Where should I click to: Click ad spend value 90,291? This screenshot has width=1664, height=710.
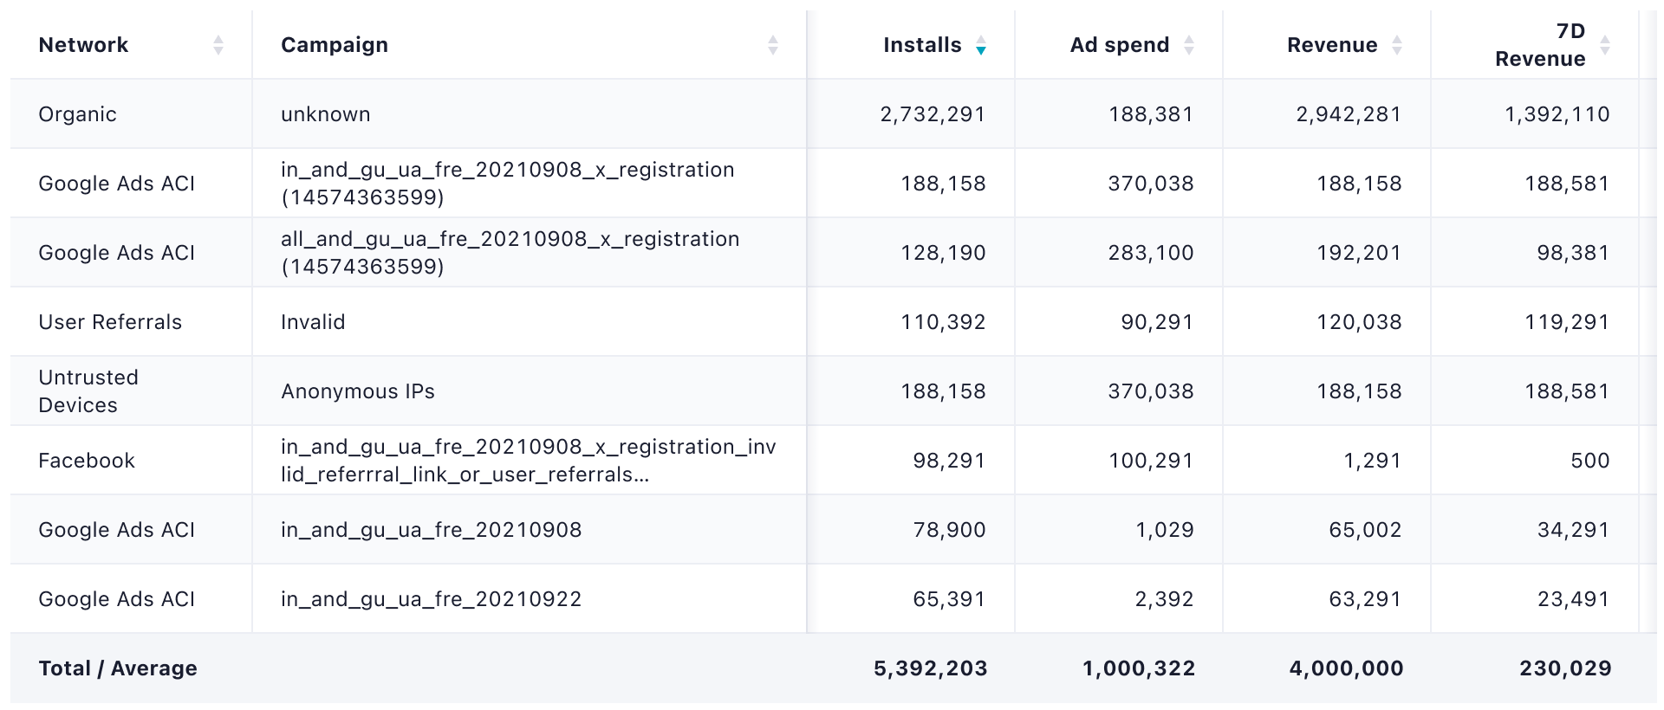point(1157,322)
